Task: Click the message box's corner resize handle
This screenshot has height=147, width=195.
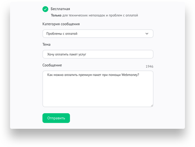Action: [x=152, y=106]
